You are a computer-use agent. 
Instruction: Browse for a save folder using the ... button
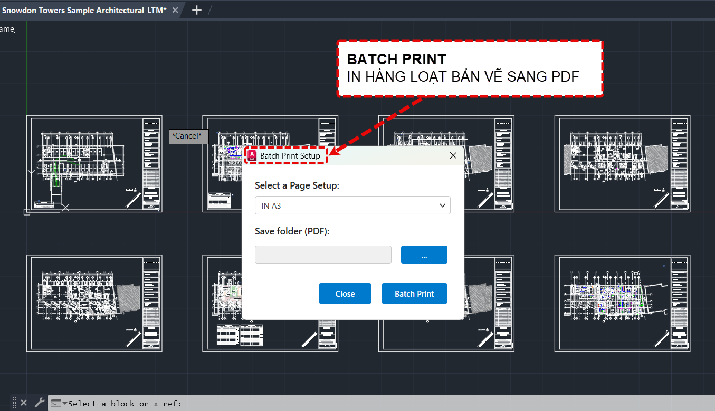coord(424,255)
